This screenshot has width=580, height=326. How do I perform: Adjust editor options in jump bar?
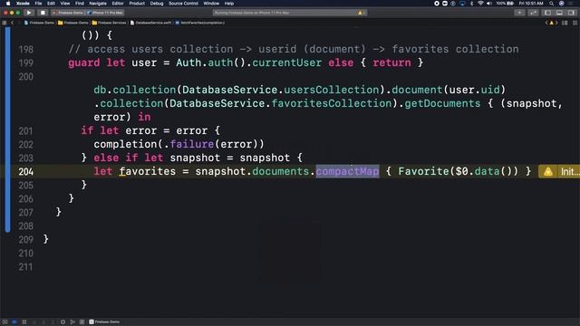point(565,23)
